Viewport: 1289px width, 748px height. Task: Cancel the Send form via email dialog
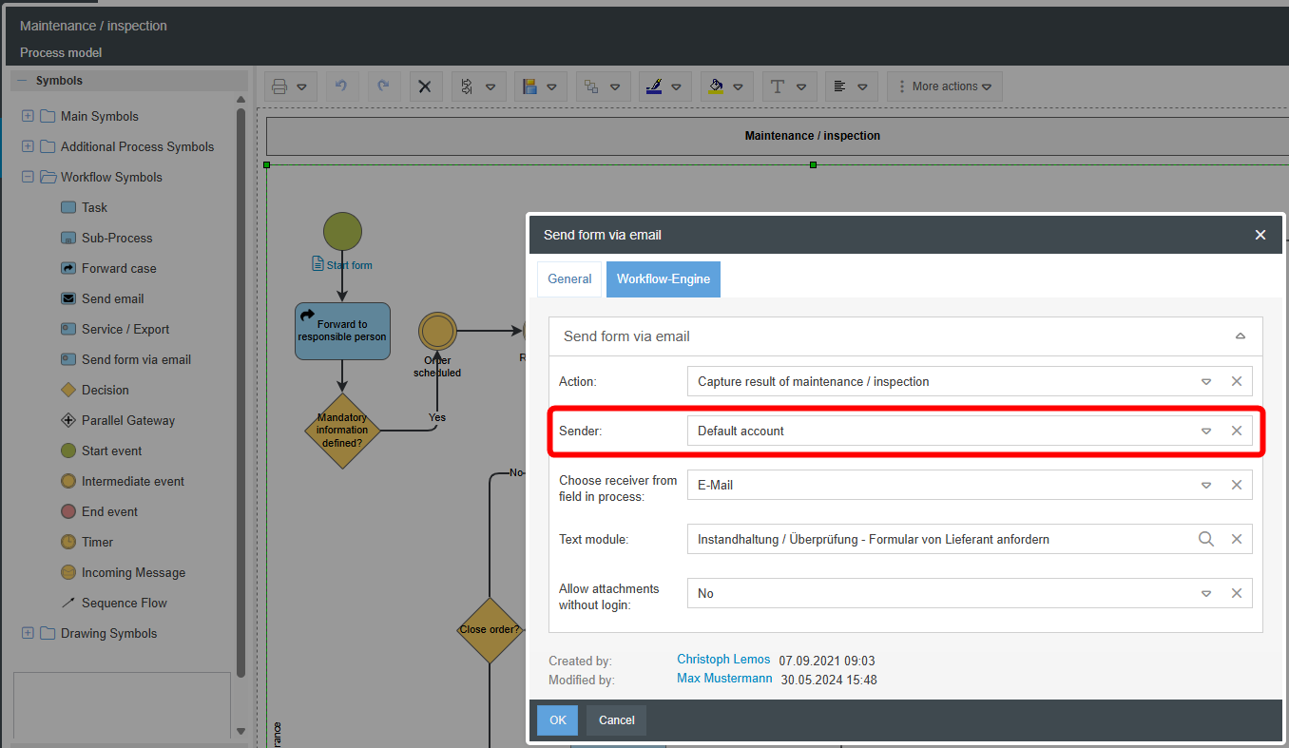click(x=617, y=720)
